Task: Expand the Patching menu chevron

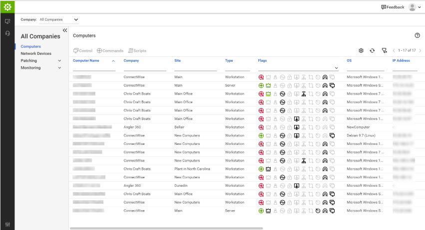Action: [x=59, y=61]
